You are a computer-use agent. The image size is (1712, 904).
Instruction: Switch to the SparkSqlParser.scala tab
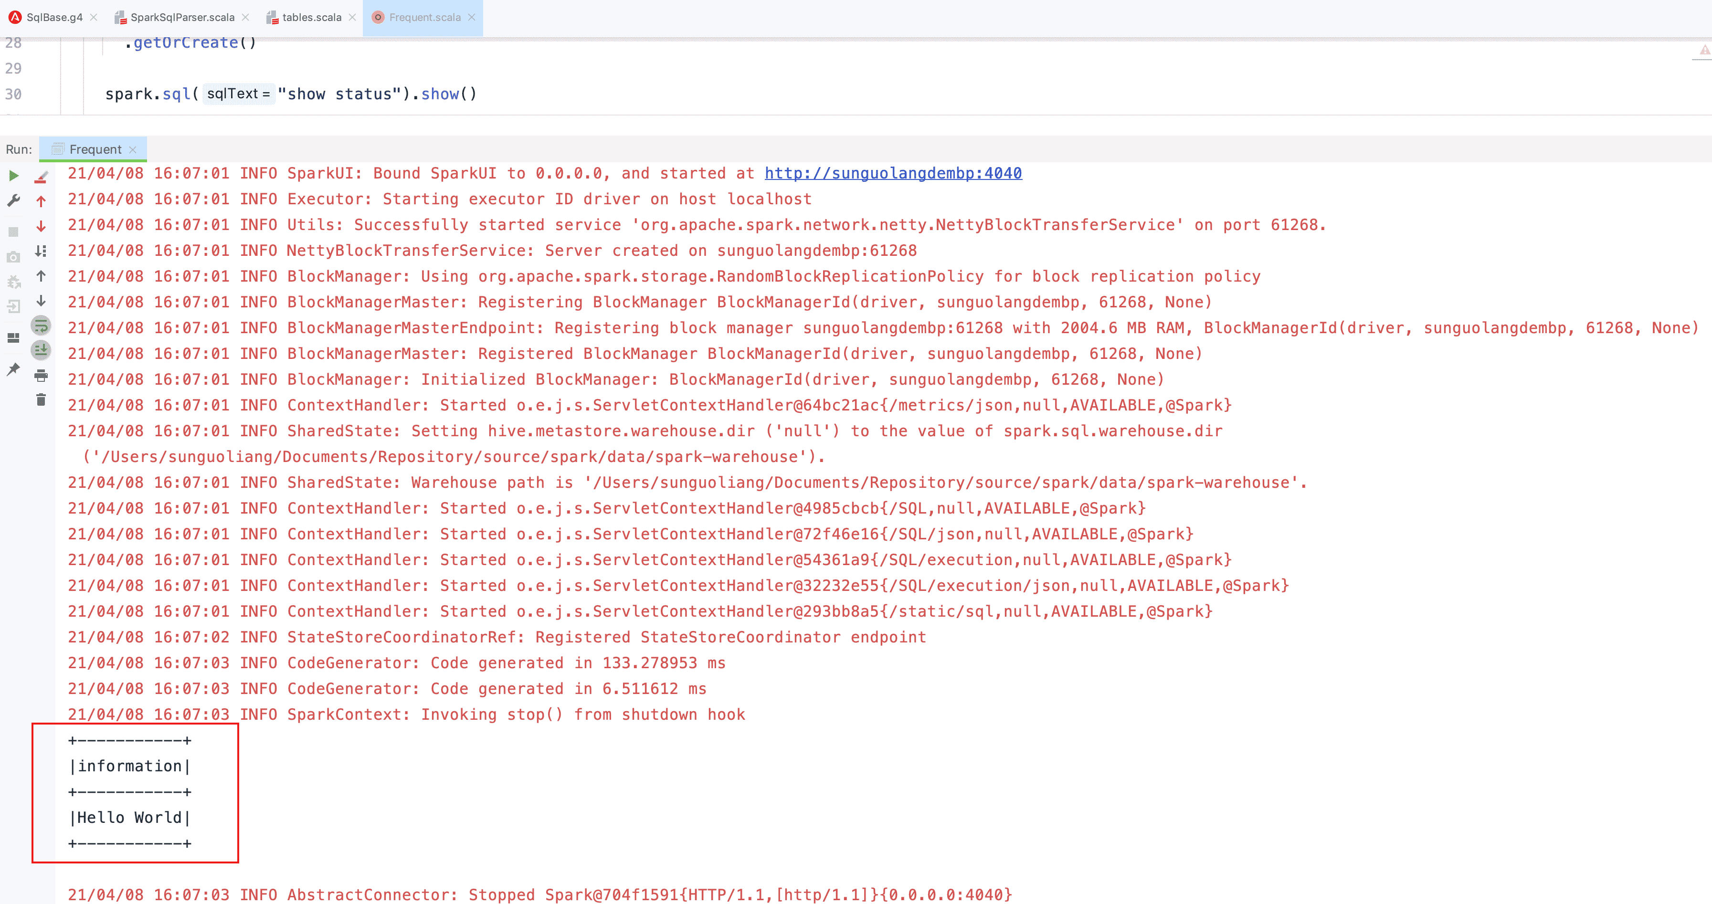[182, 17]
